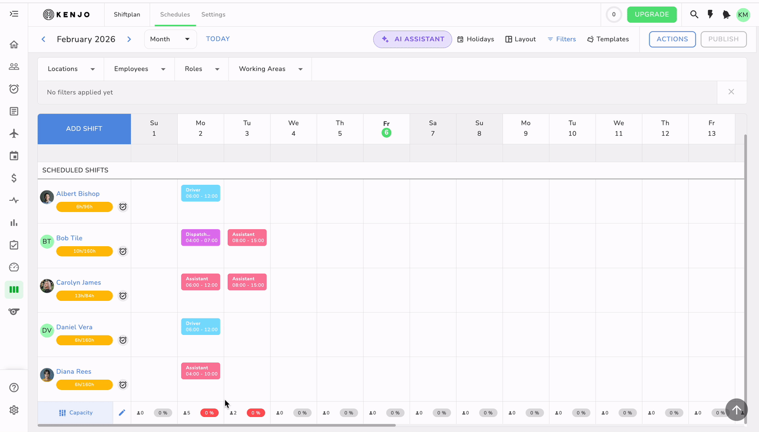Screen dimensions: 759x432
Task: Click the ADD SHIFT button
Action: (x=84, y=129)
